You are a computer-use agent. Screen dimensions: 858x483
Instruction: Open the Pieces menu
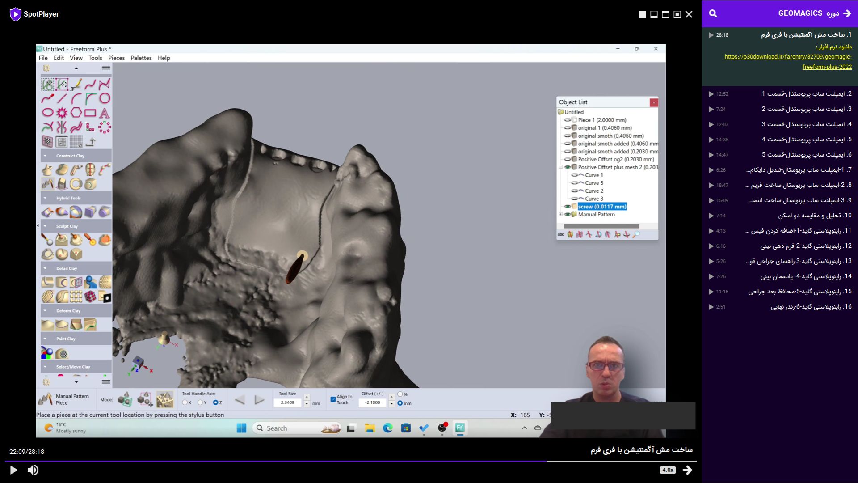coord(116,58)
